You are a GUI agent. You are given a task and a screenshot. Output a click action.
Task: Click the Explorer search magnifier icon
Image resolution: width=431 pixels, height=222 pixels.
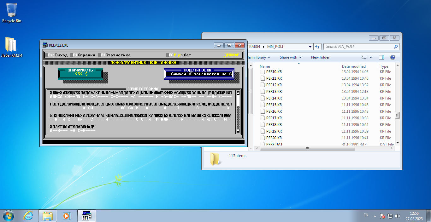(396, 46)
